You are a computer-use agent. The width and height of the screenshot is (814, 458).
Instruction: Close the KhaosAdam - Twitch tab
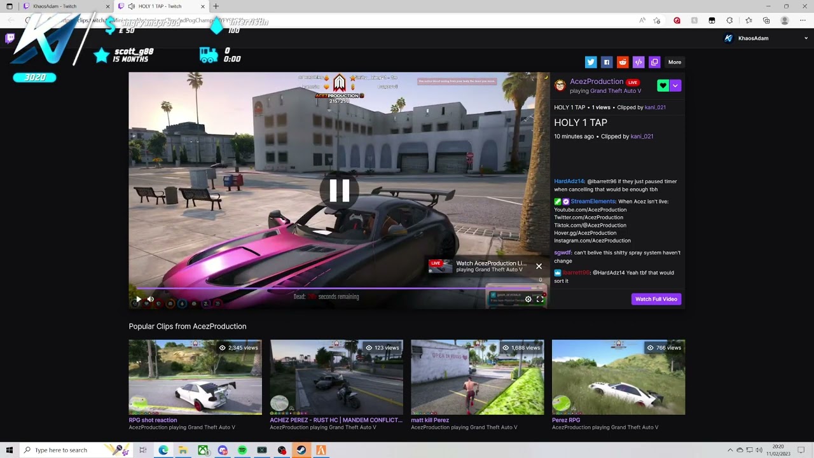107,6
